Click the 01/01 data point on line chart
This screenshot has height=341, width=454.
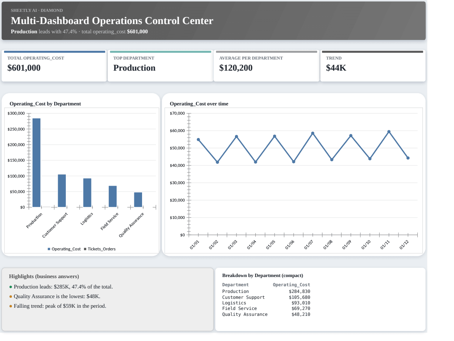[x=198, y=139]
